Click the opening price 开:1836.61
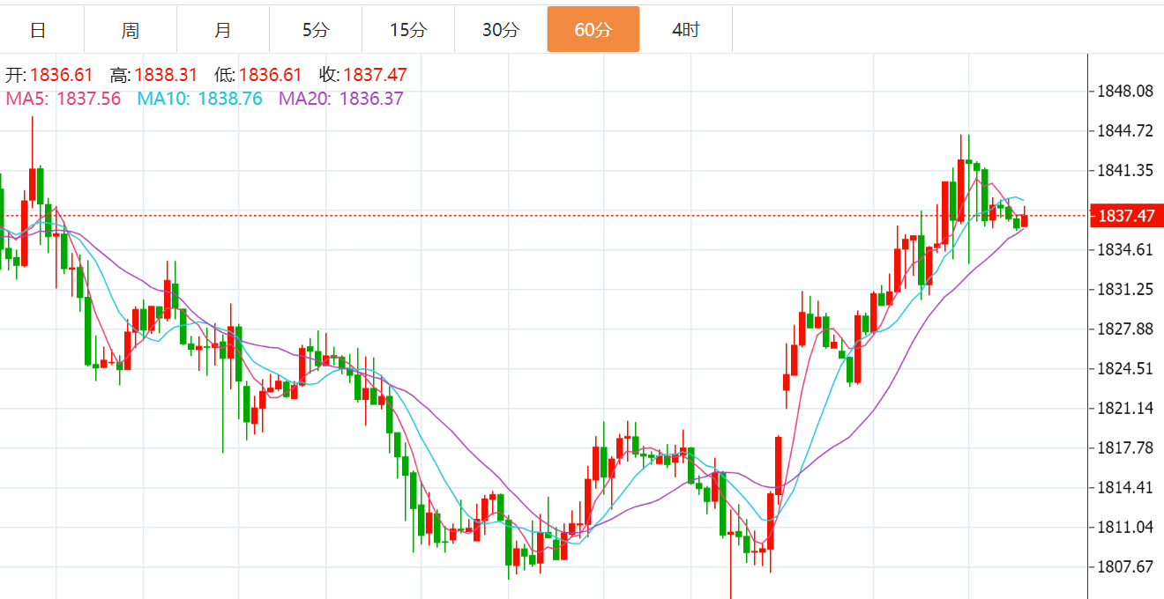 (48, 76)
